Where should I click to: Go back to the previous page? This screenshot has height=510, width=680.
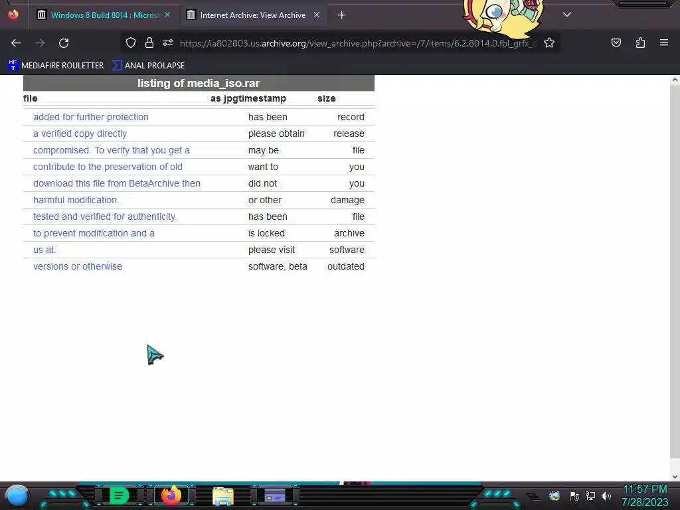tap(16, 43)
